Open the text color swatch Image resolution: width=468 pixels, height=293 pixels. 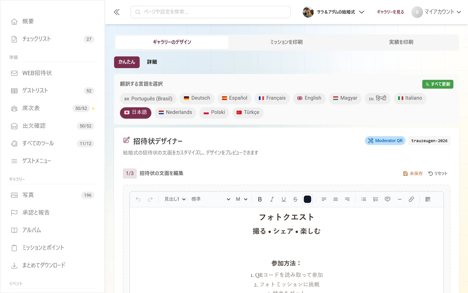[307, 199]
